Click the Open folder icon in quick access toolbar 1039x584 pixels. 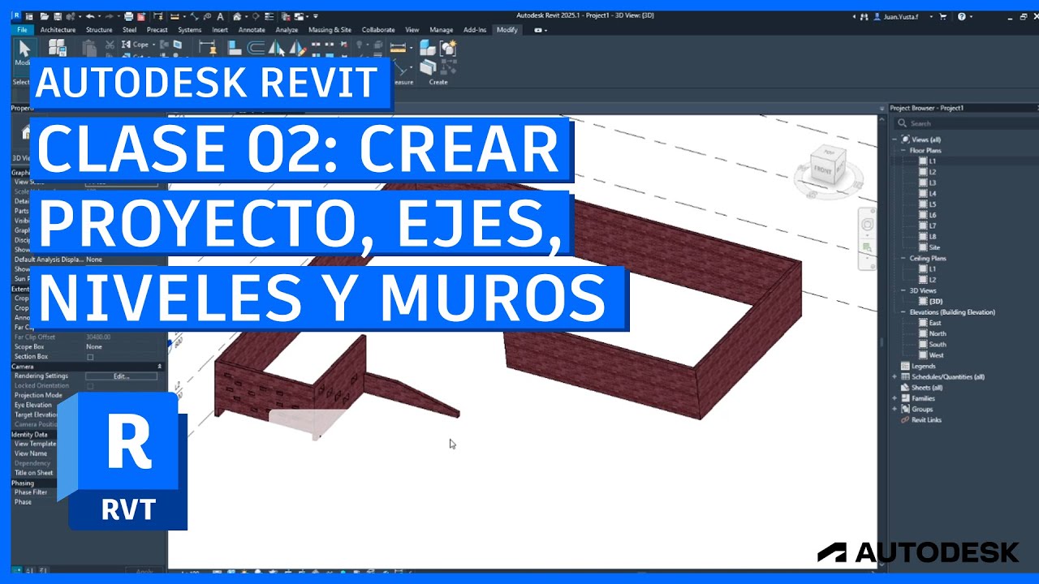click(x=45, y=16)
